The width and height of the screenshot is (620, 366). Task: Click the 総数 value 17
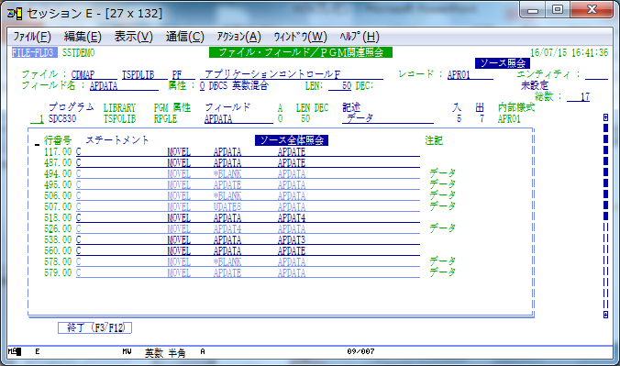pyautogui.click(x=579, y=97)
